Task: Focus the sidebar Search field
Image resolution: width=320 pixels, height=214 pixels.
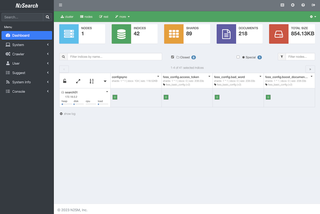Action: point(22,17)
